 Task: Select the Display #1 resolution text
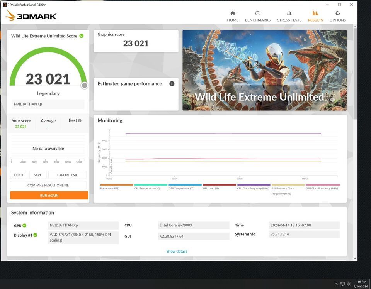click(83, 237)
